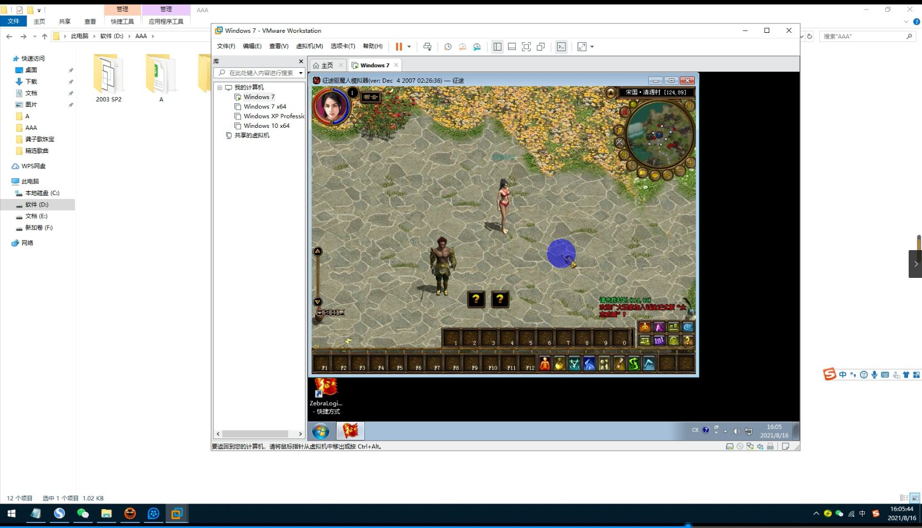Viewport: 922px width, 528px height.
Task: Open the 查看(V) menu in VMware
Action: [x=279, y=46]
